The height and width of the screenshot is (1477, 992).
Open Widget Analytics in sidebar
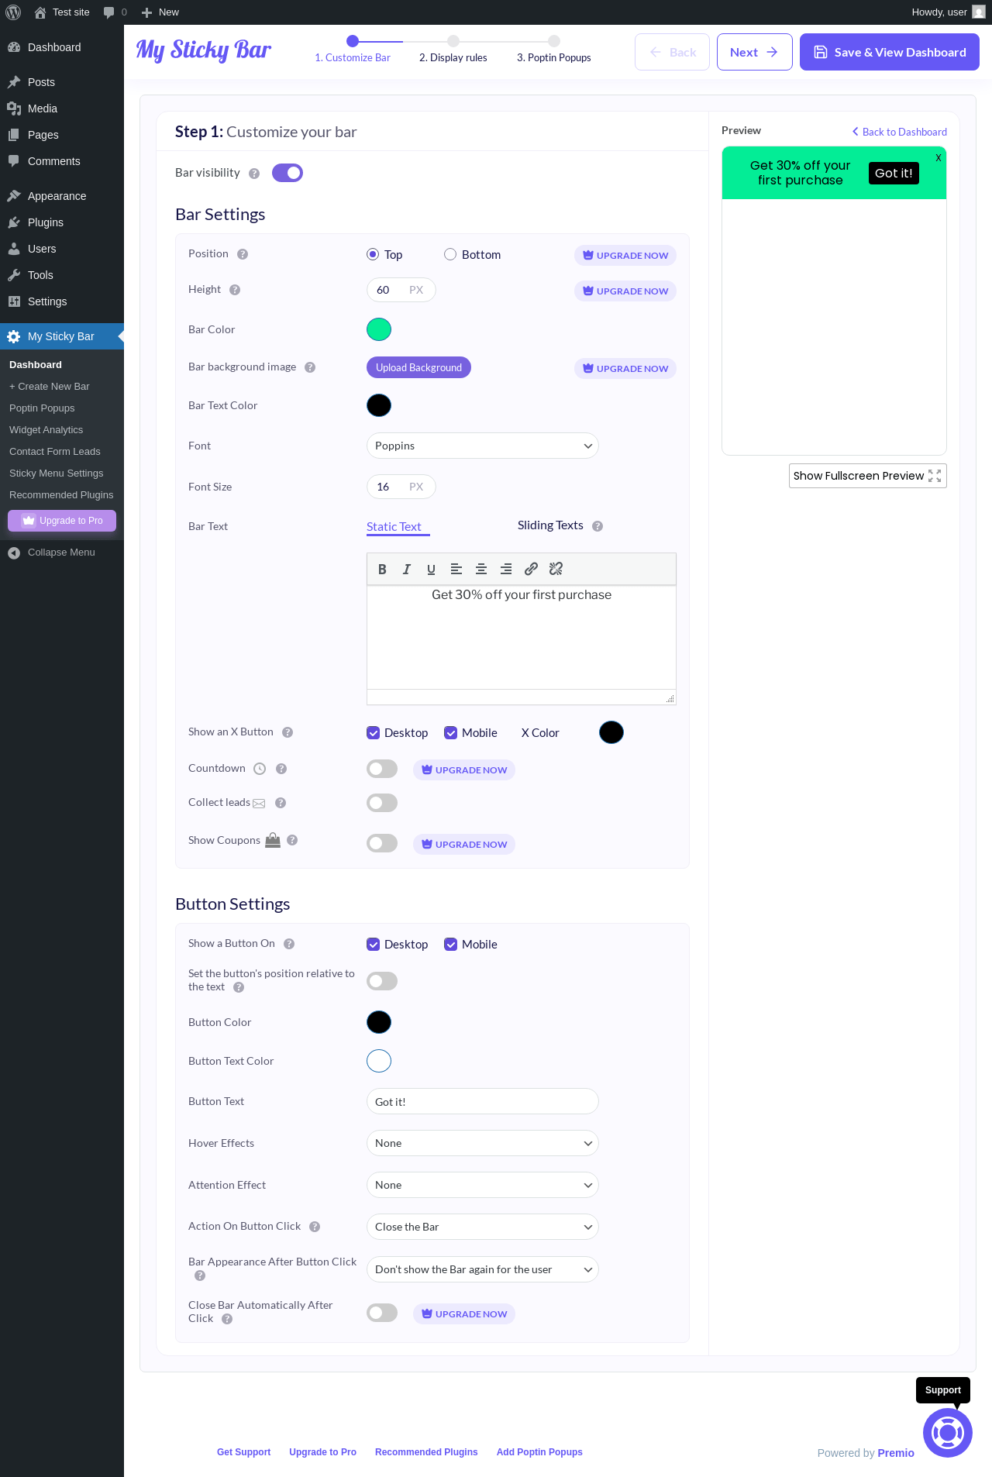(46, 430)
